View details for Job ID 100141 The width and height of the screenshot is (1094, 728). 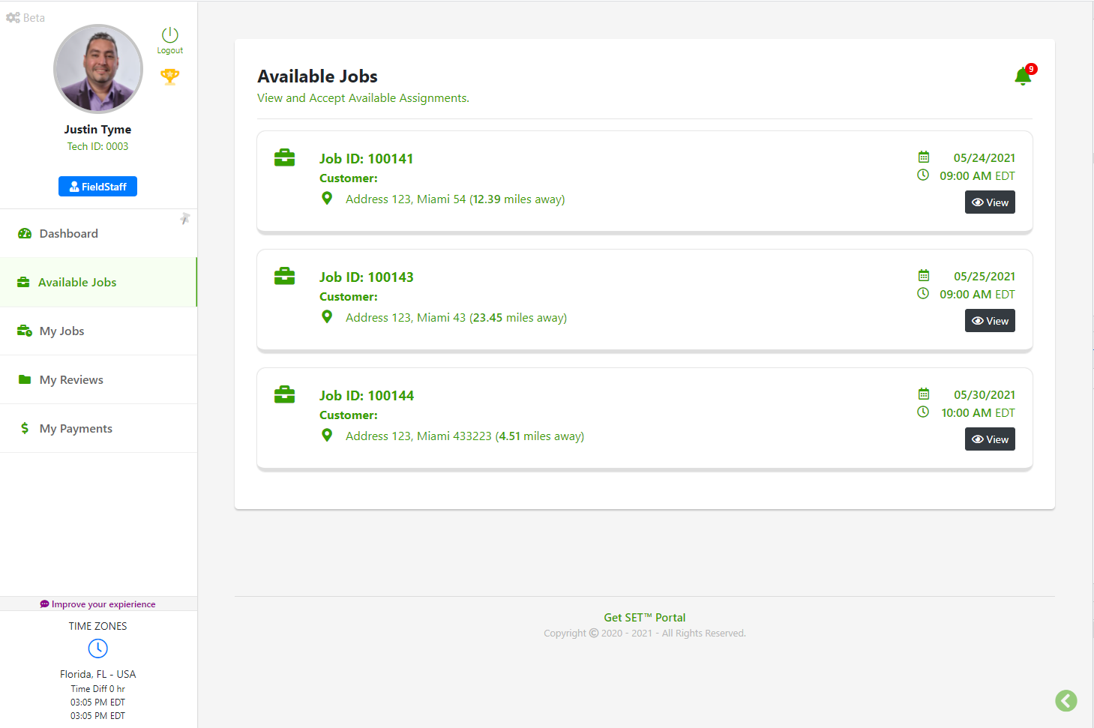click(x=990, y=202)
